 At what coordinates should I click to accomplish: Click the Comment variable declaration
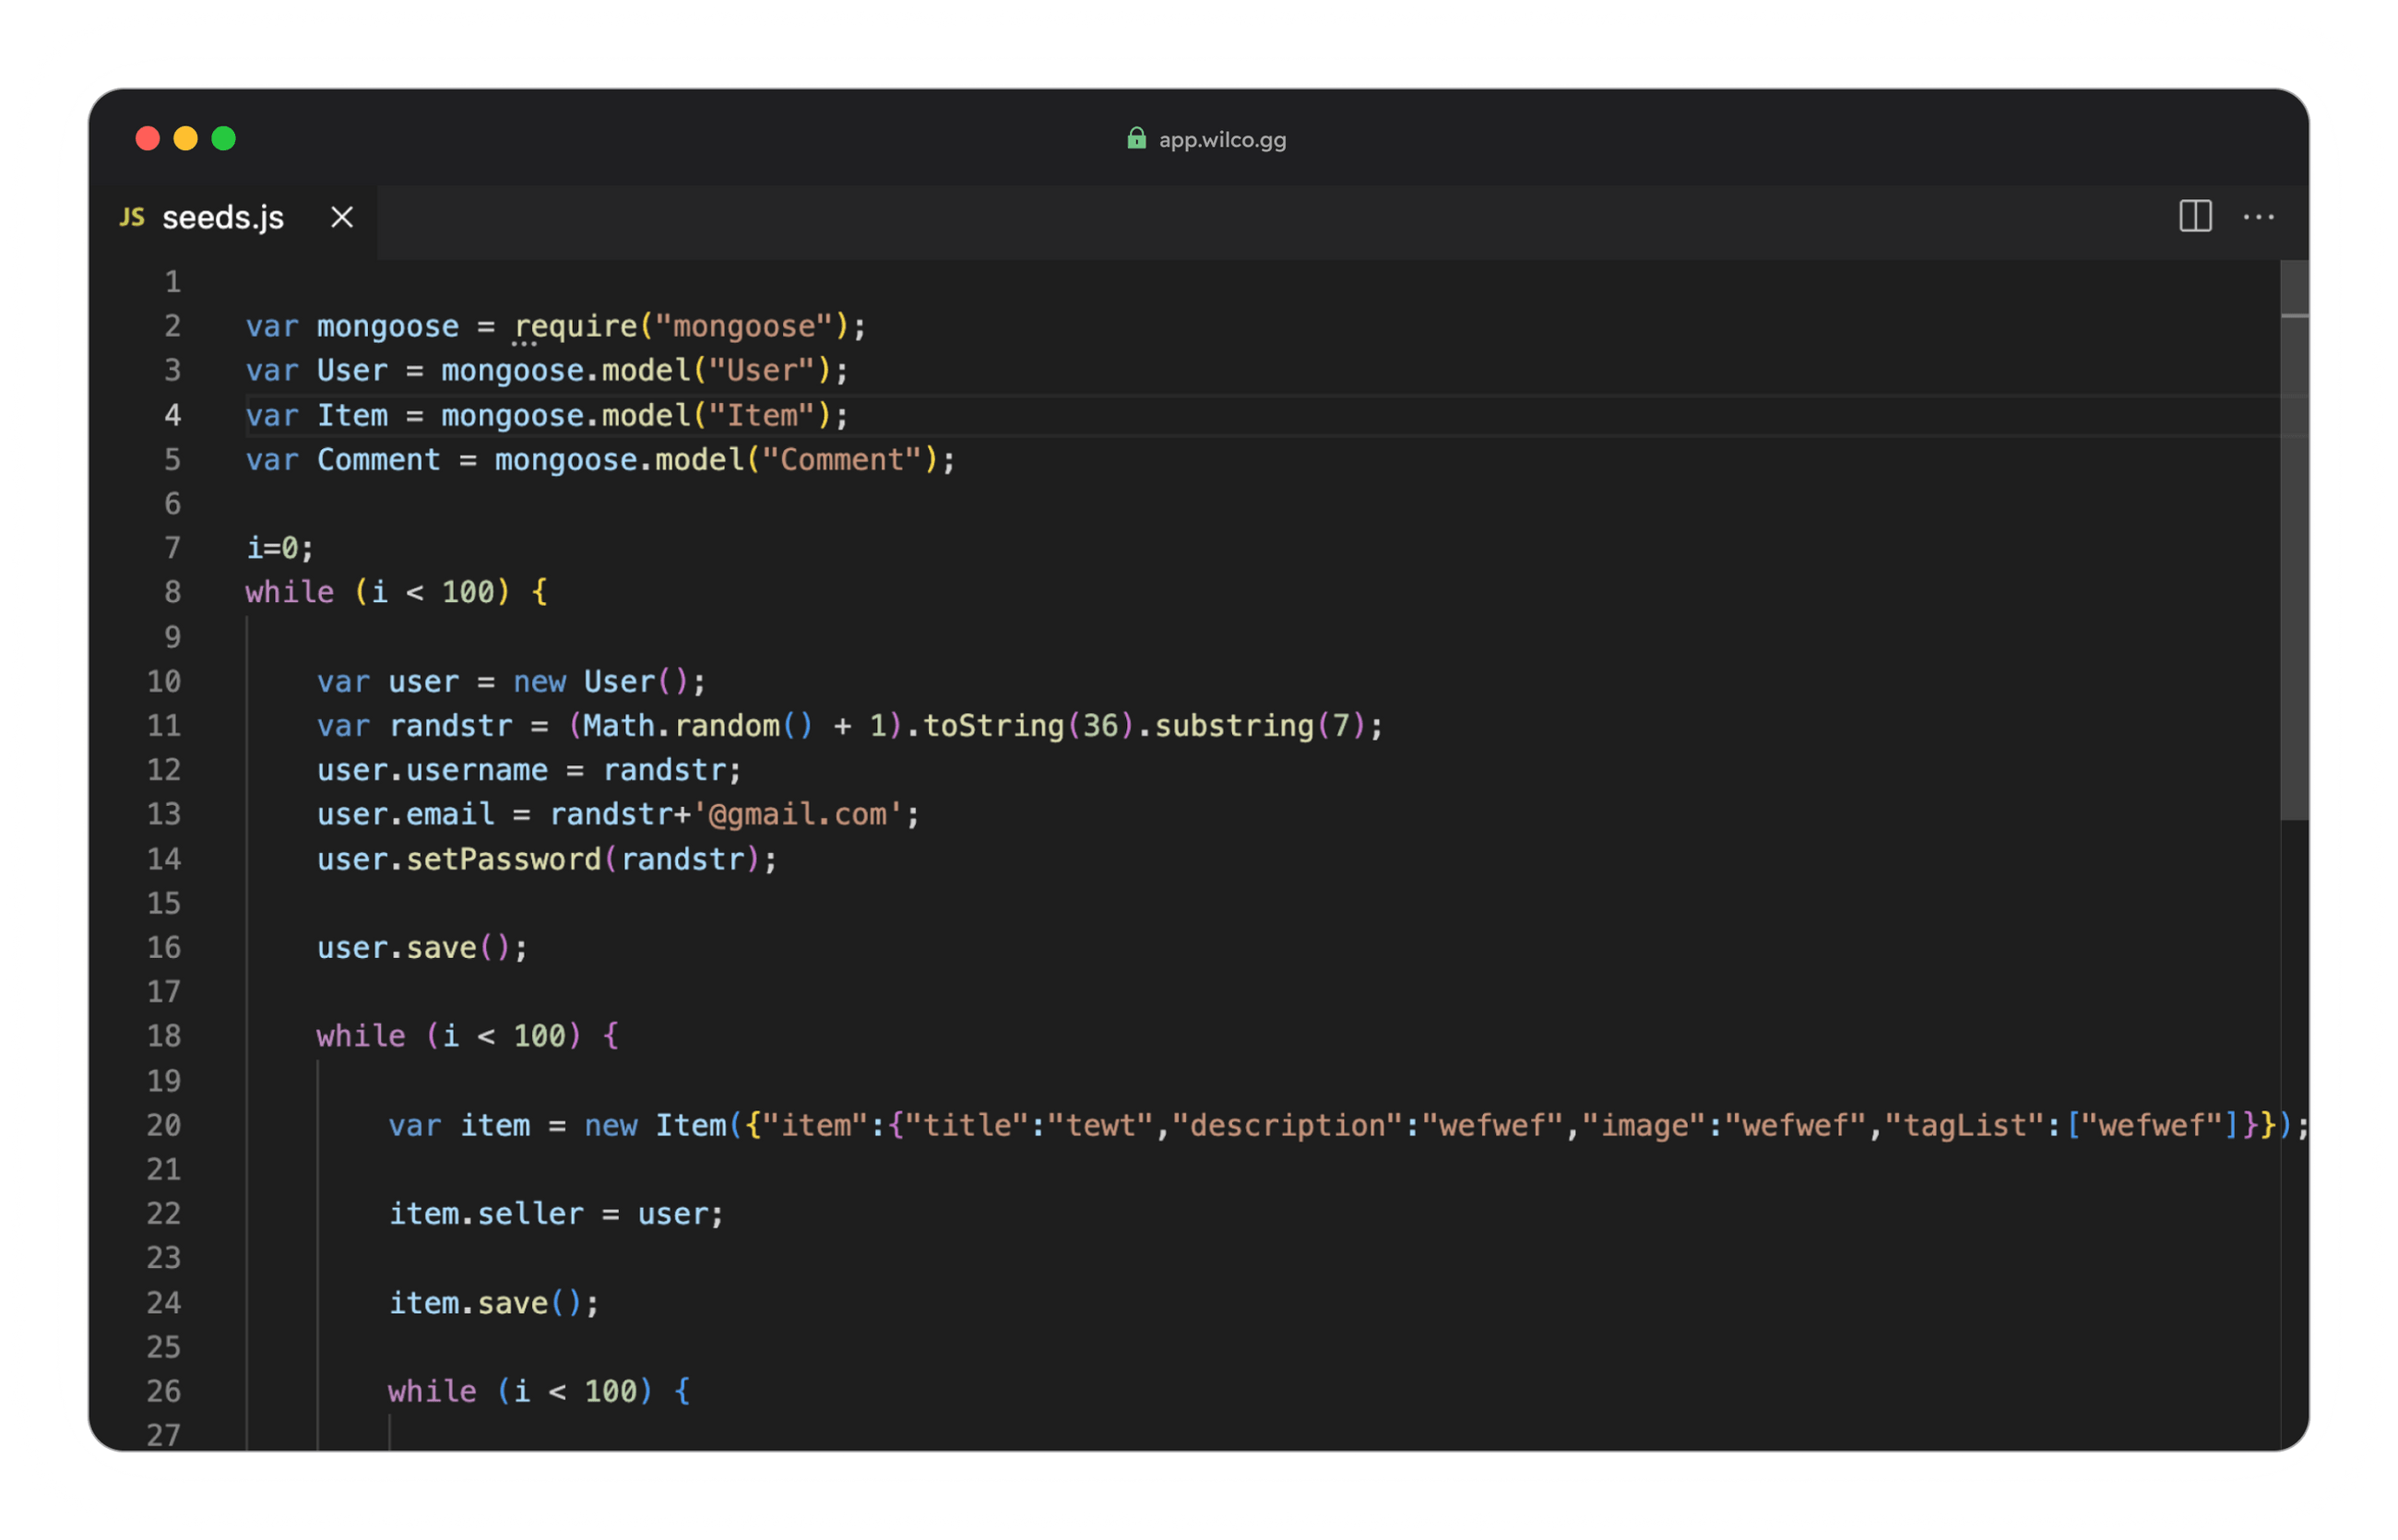tap(378, 460)
